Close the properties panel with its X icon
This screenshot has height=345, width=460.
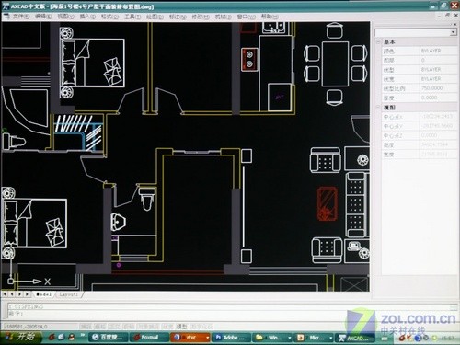[454, 24]
